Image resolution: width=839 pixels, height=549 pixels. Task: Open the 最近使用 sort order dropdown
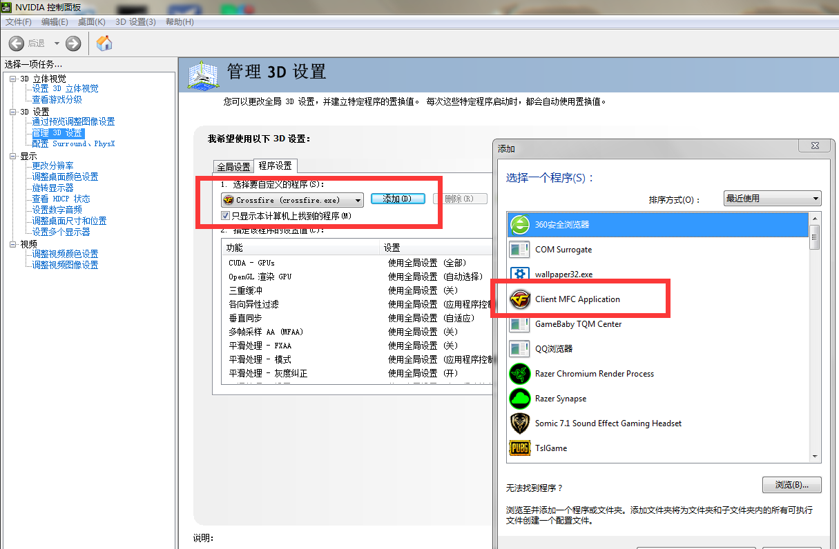click(771, 198)
